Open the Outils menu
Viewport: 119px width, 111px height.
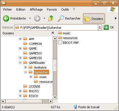coord(65,9)
